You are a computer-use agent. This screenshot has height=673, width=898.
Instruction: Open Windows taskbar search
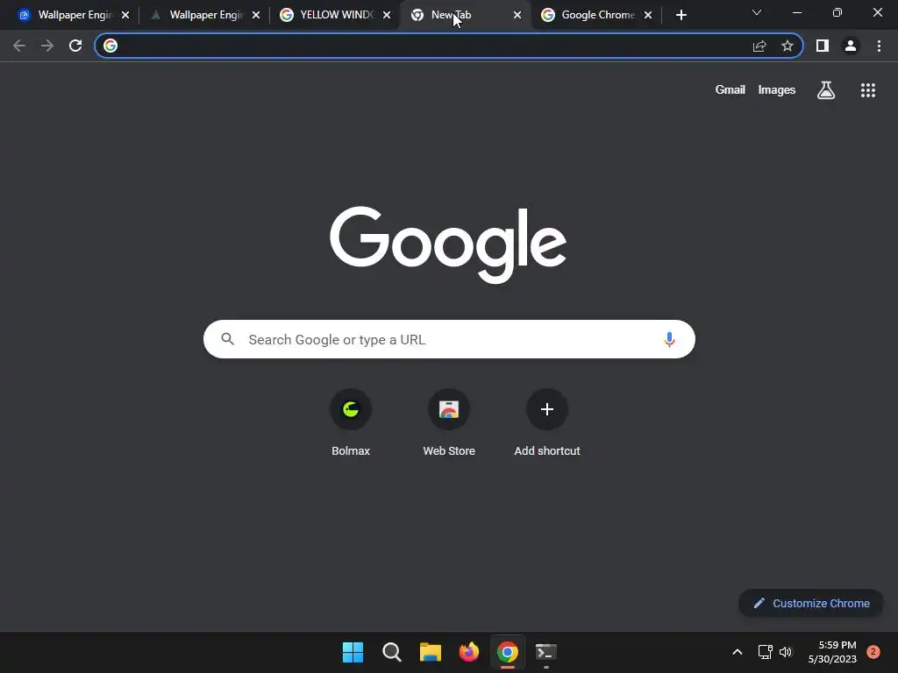click(x=392, y=652)
